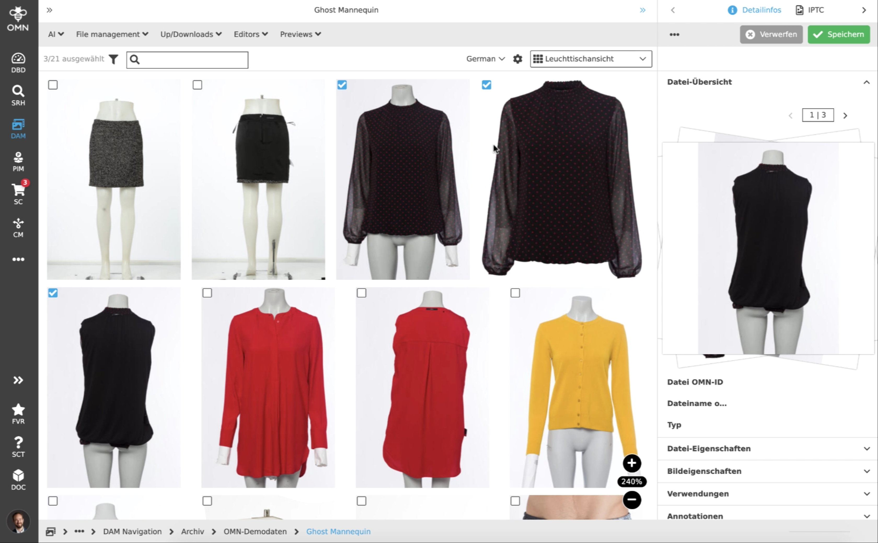Screen dimensions: 878x543
Task: Open the Leuchttischansicht view dropdown
Action: 591,59
